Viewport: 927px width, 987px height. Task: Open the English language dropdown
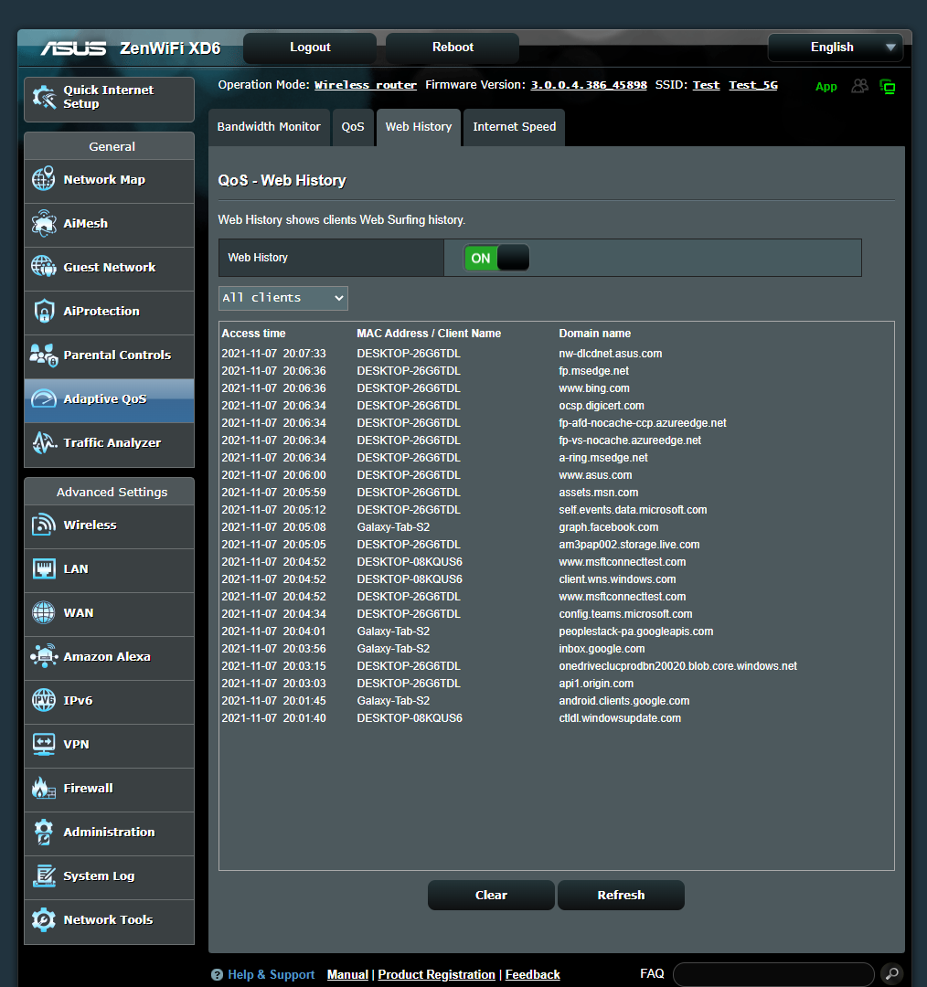click(835, 48)
